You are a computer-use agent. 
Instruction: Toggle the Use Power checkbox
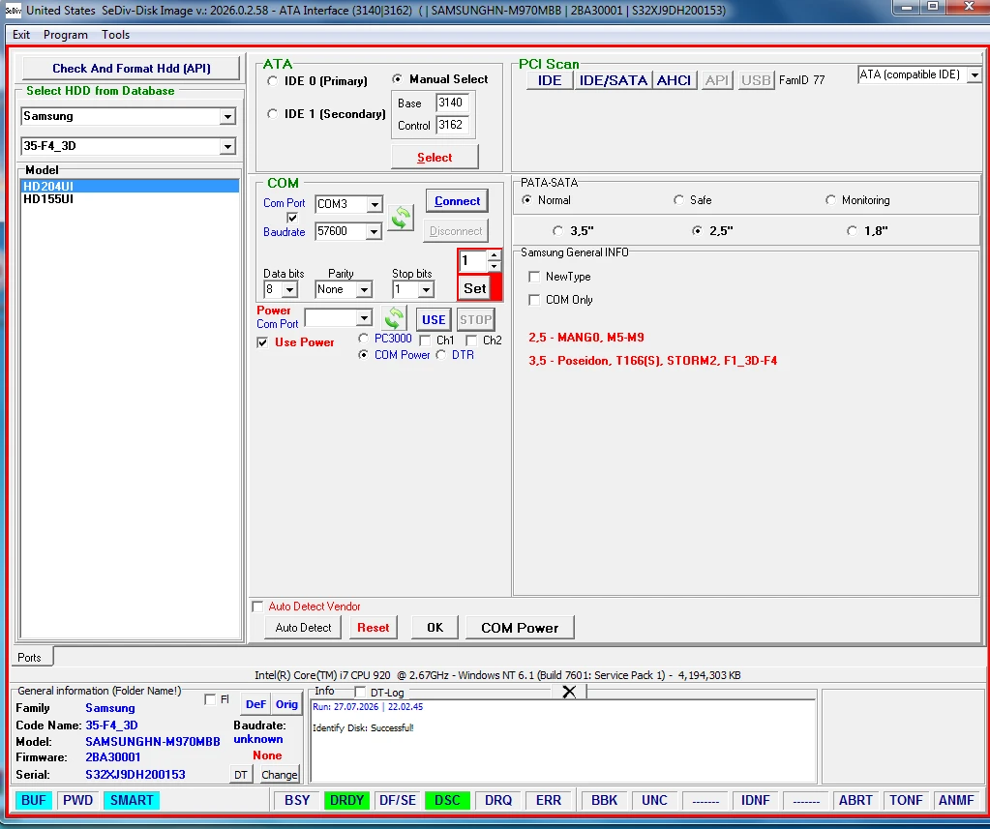262,342
